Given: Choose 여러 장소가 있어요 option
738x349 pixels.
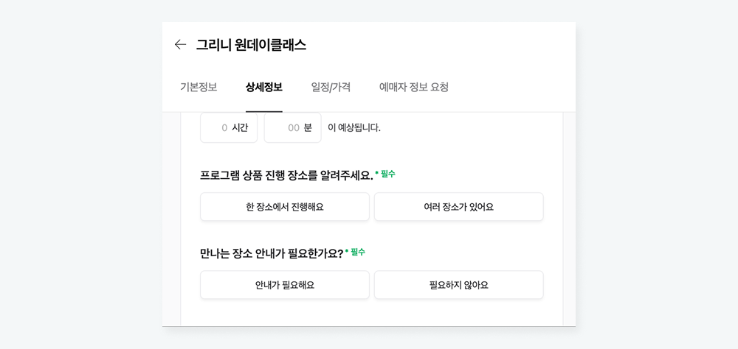Looking at the screenshot, I should (459, 207).
